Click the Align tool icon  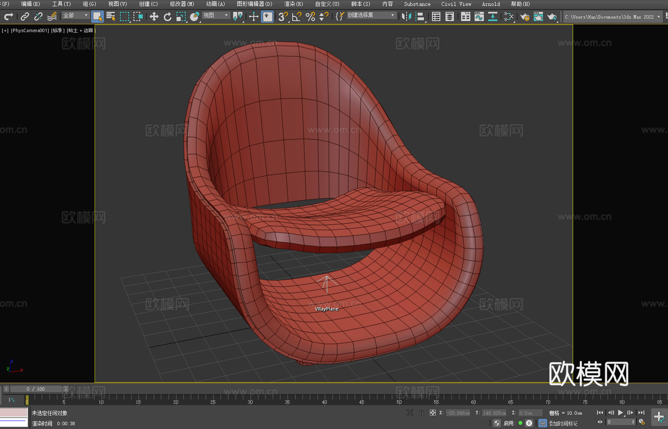pyautogui.click(x=420, y=16)
